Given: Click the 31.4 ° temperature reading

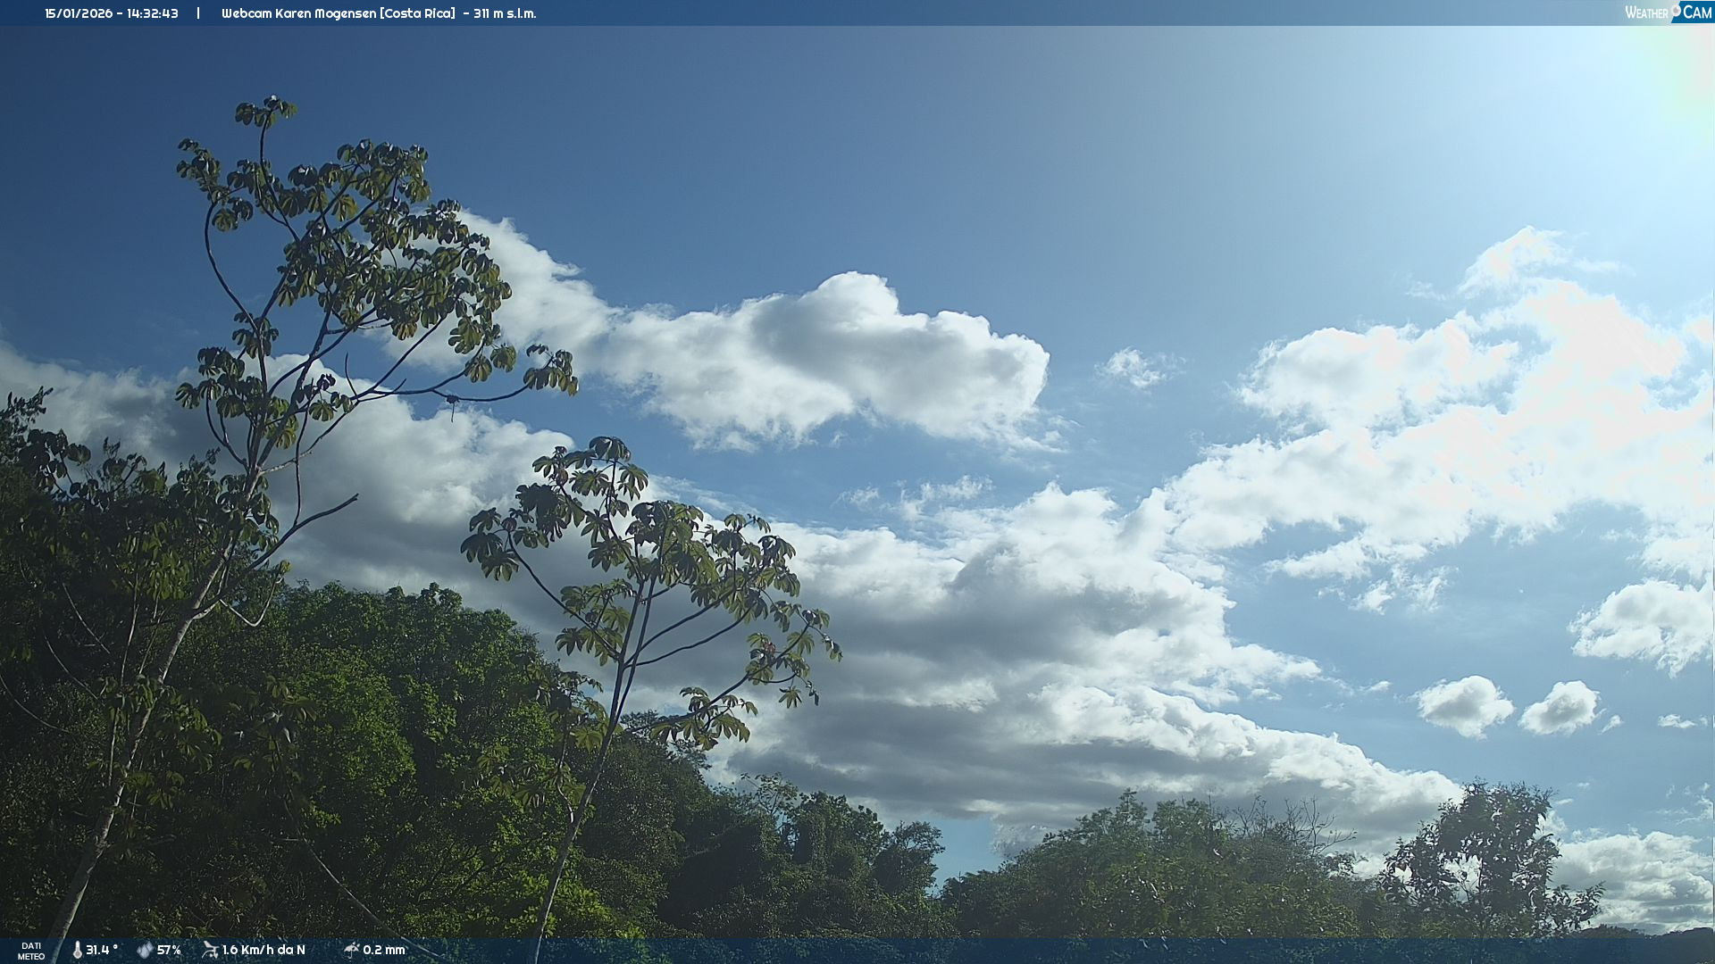Looking at the screenshot, I should pyautogui.click(x=102, y=950).
